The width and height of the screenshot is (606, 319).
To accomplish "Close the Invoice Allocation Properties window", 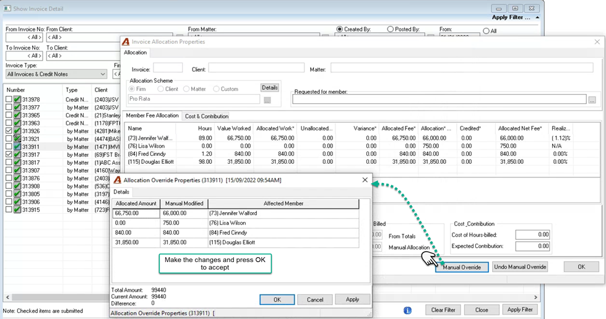I will [x=597, y=41].
